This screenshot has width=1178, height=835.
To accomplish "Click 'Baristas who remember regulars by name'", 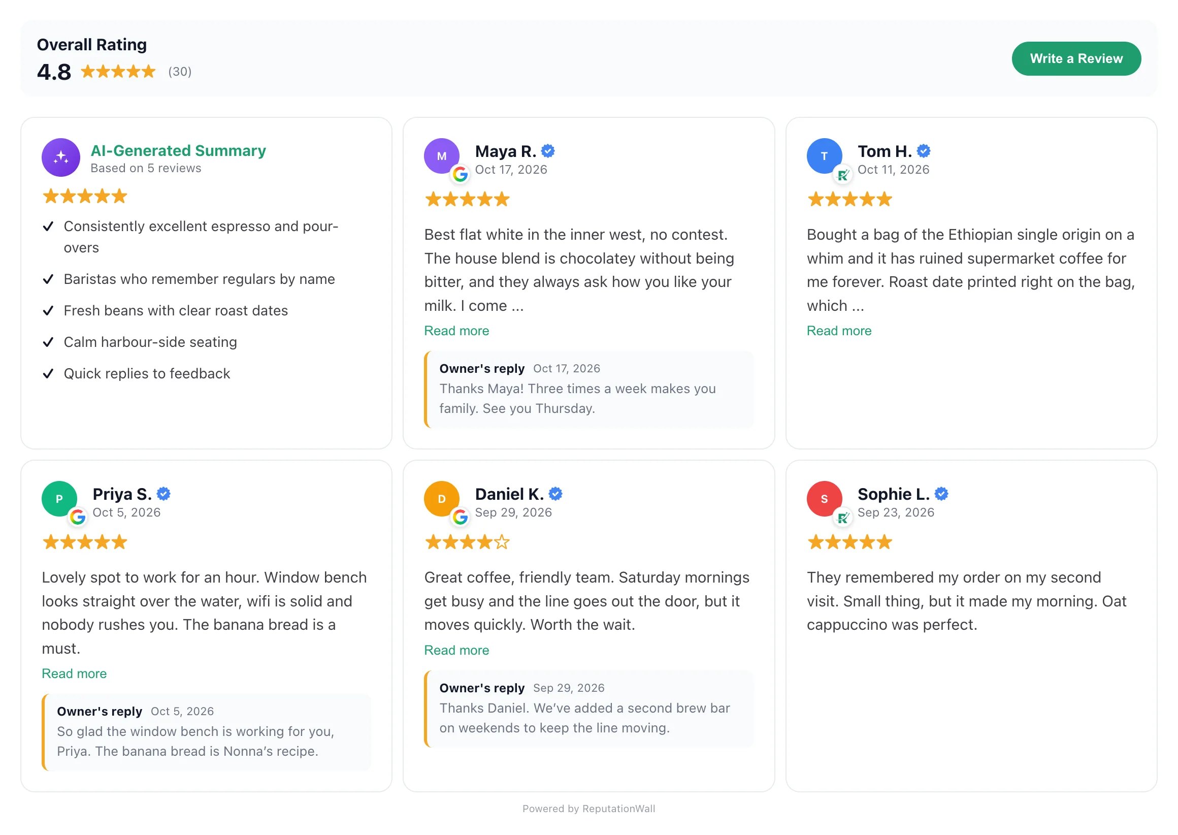I will (199, 279).
